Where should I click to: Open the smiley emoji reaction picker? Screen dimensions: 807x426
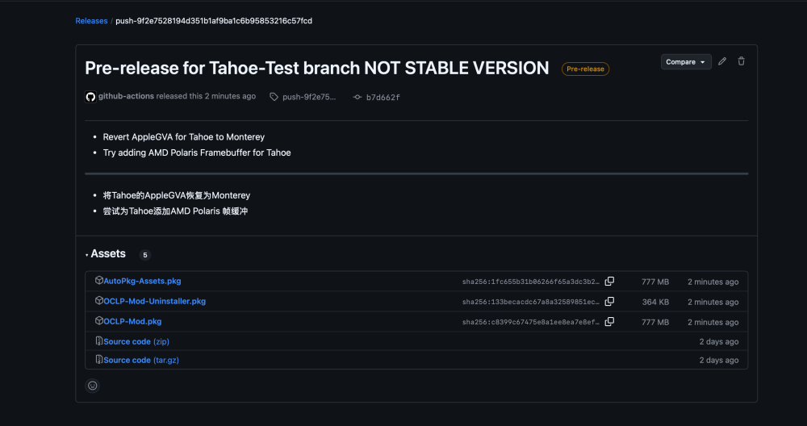click(x=93, y=386)
